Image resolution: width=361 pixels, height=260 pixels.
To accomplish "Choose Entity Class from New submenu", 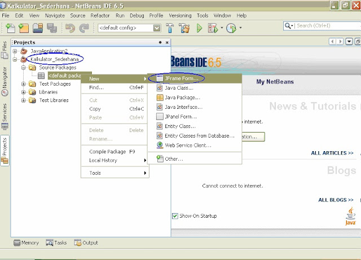I will 195,126.
